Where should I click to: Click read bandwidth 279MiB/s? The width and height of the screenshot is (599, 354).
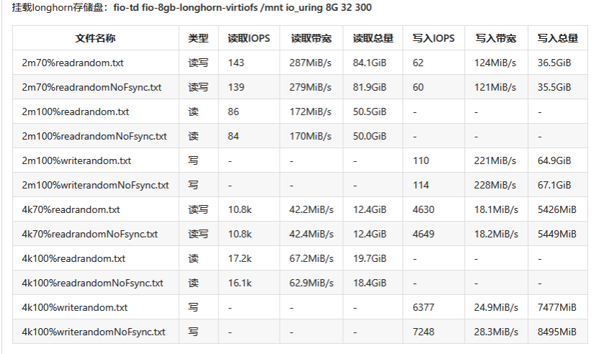pyautogui.click(x=310, y=87)
